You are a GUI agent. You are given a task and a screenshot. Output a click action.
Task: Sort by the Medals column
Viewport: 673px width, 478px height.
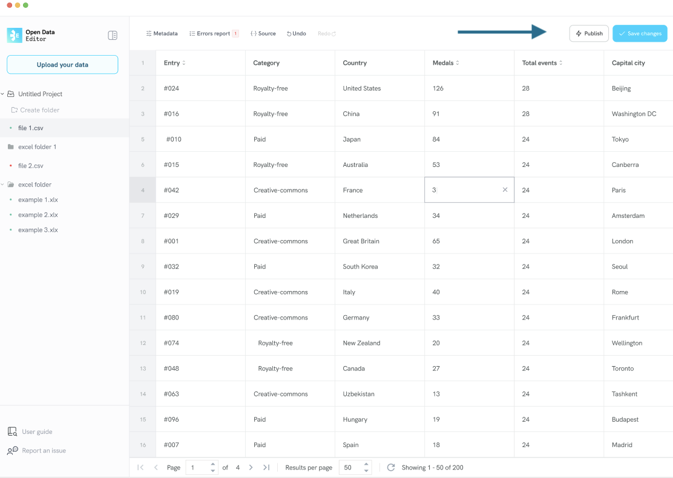(x=458, y=63)
